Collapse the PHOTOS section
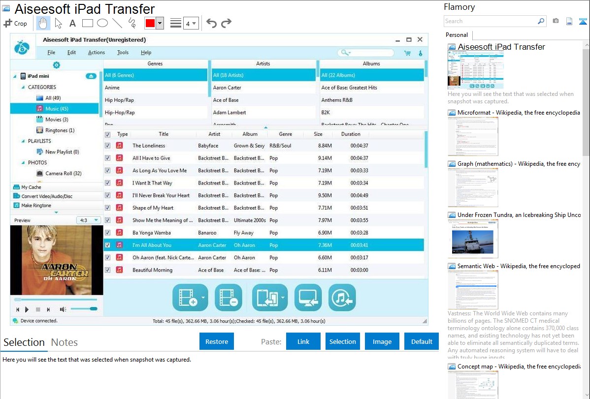Viewport: 590px width, 399px height. pos(23,163)
